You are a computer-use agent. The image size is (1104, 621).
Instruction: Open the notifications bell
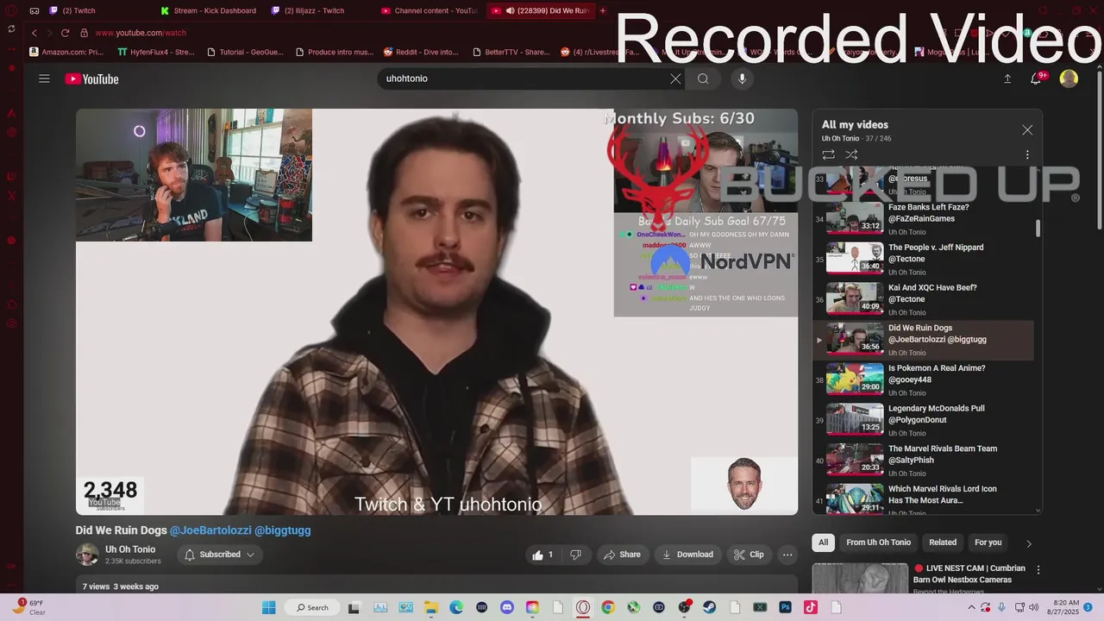point(1037,78)
